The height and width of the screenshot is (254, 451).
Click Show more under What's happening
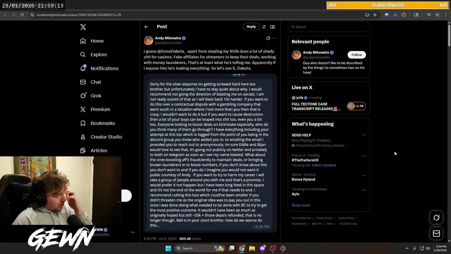[x=301, y=205]
